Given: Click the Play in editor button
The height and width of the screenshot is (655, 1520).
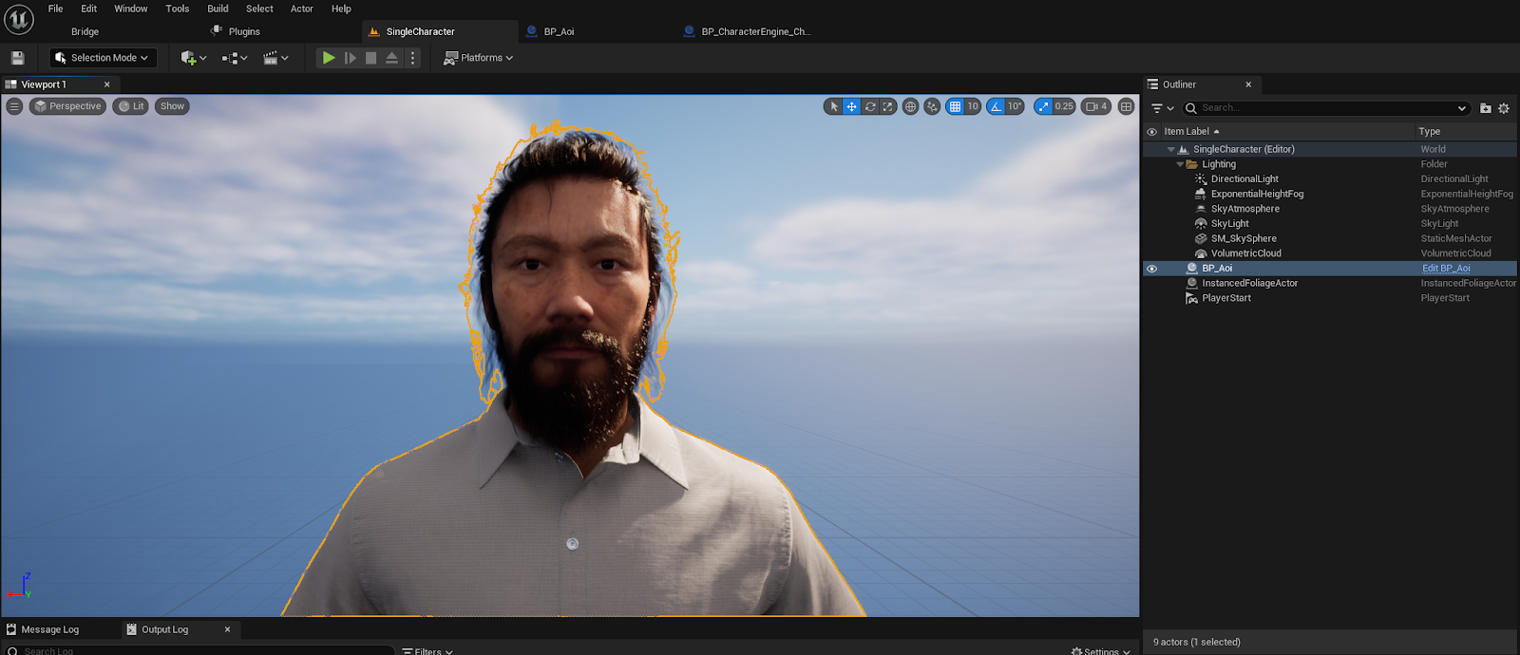Looking at the screenshot, I should 328,58.
